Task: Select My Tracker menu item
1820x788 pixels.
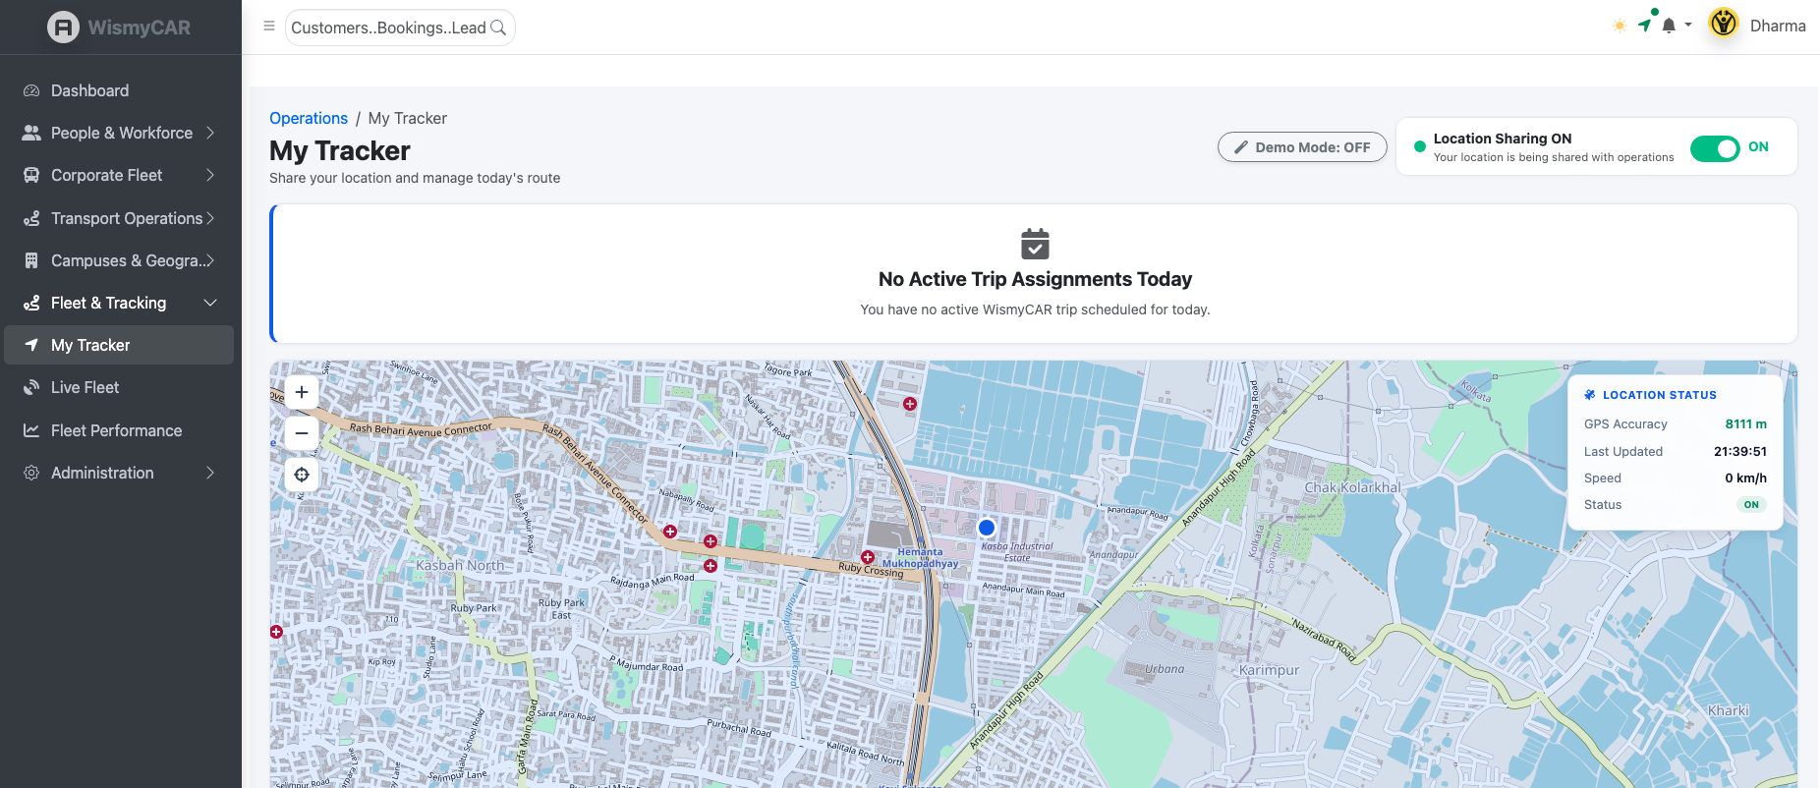Action: tap(119, 345)
